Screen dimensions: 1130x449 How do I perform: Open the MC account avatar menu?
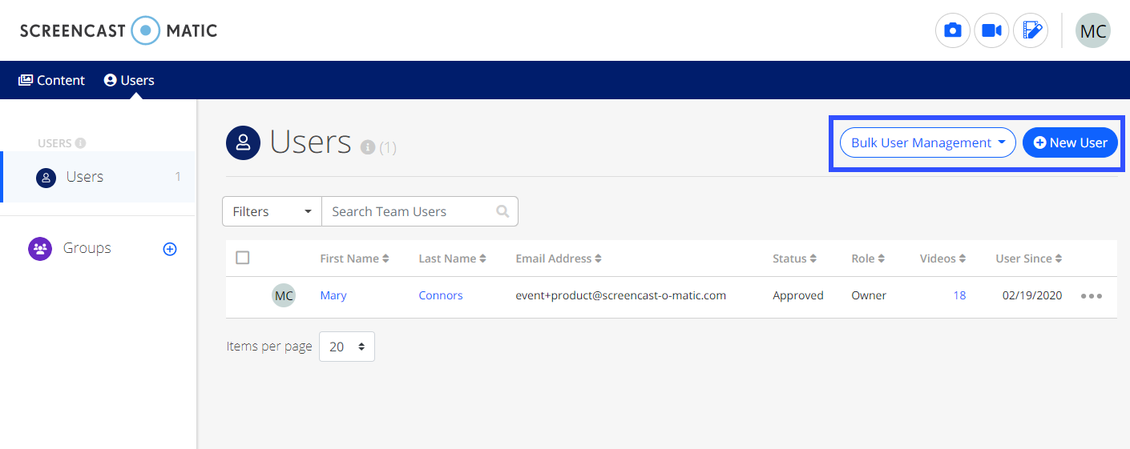[1093, 31]
